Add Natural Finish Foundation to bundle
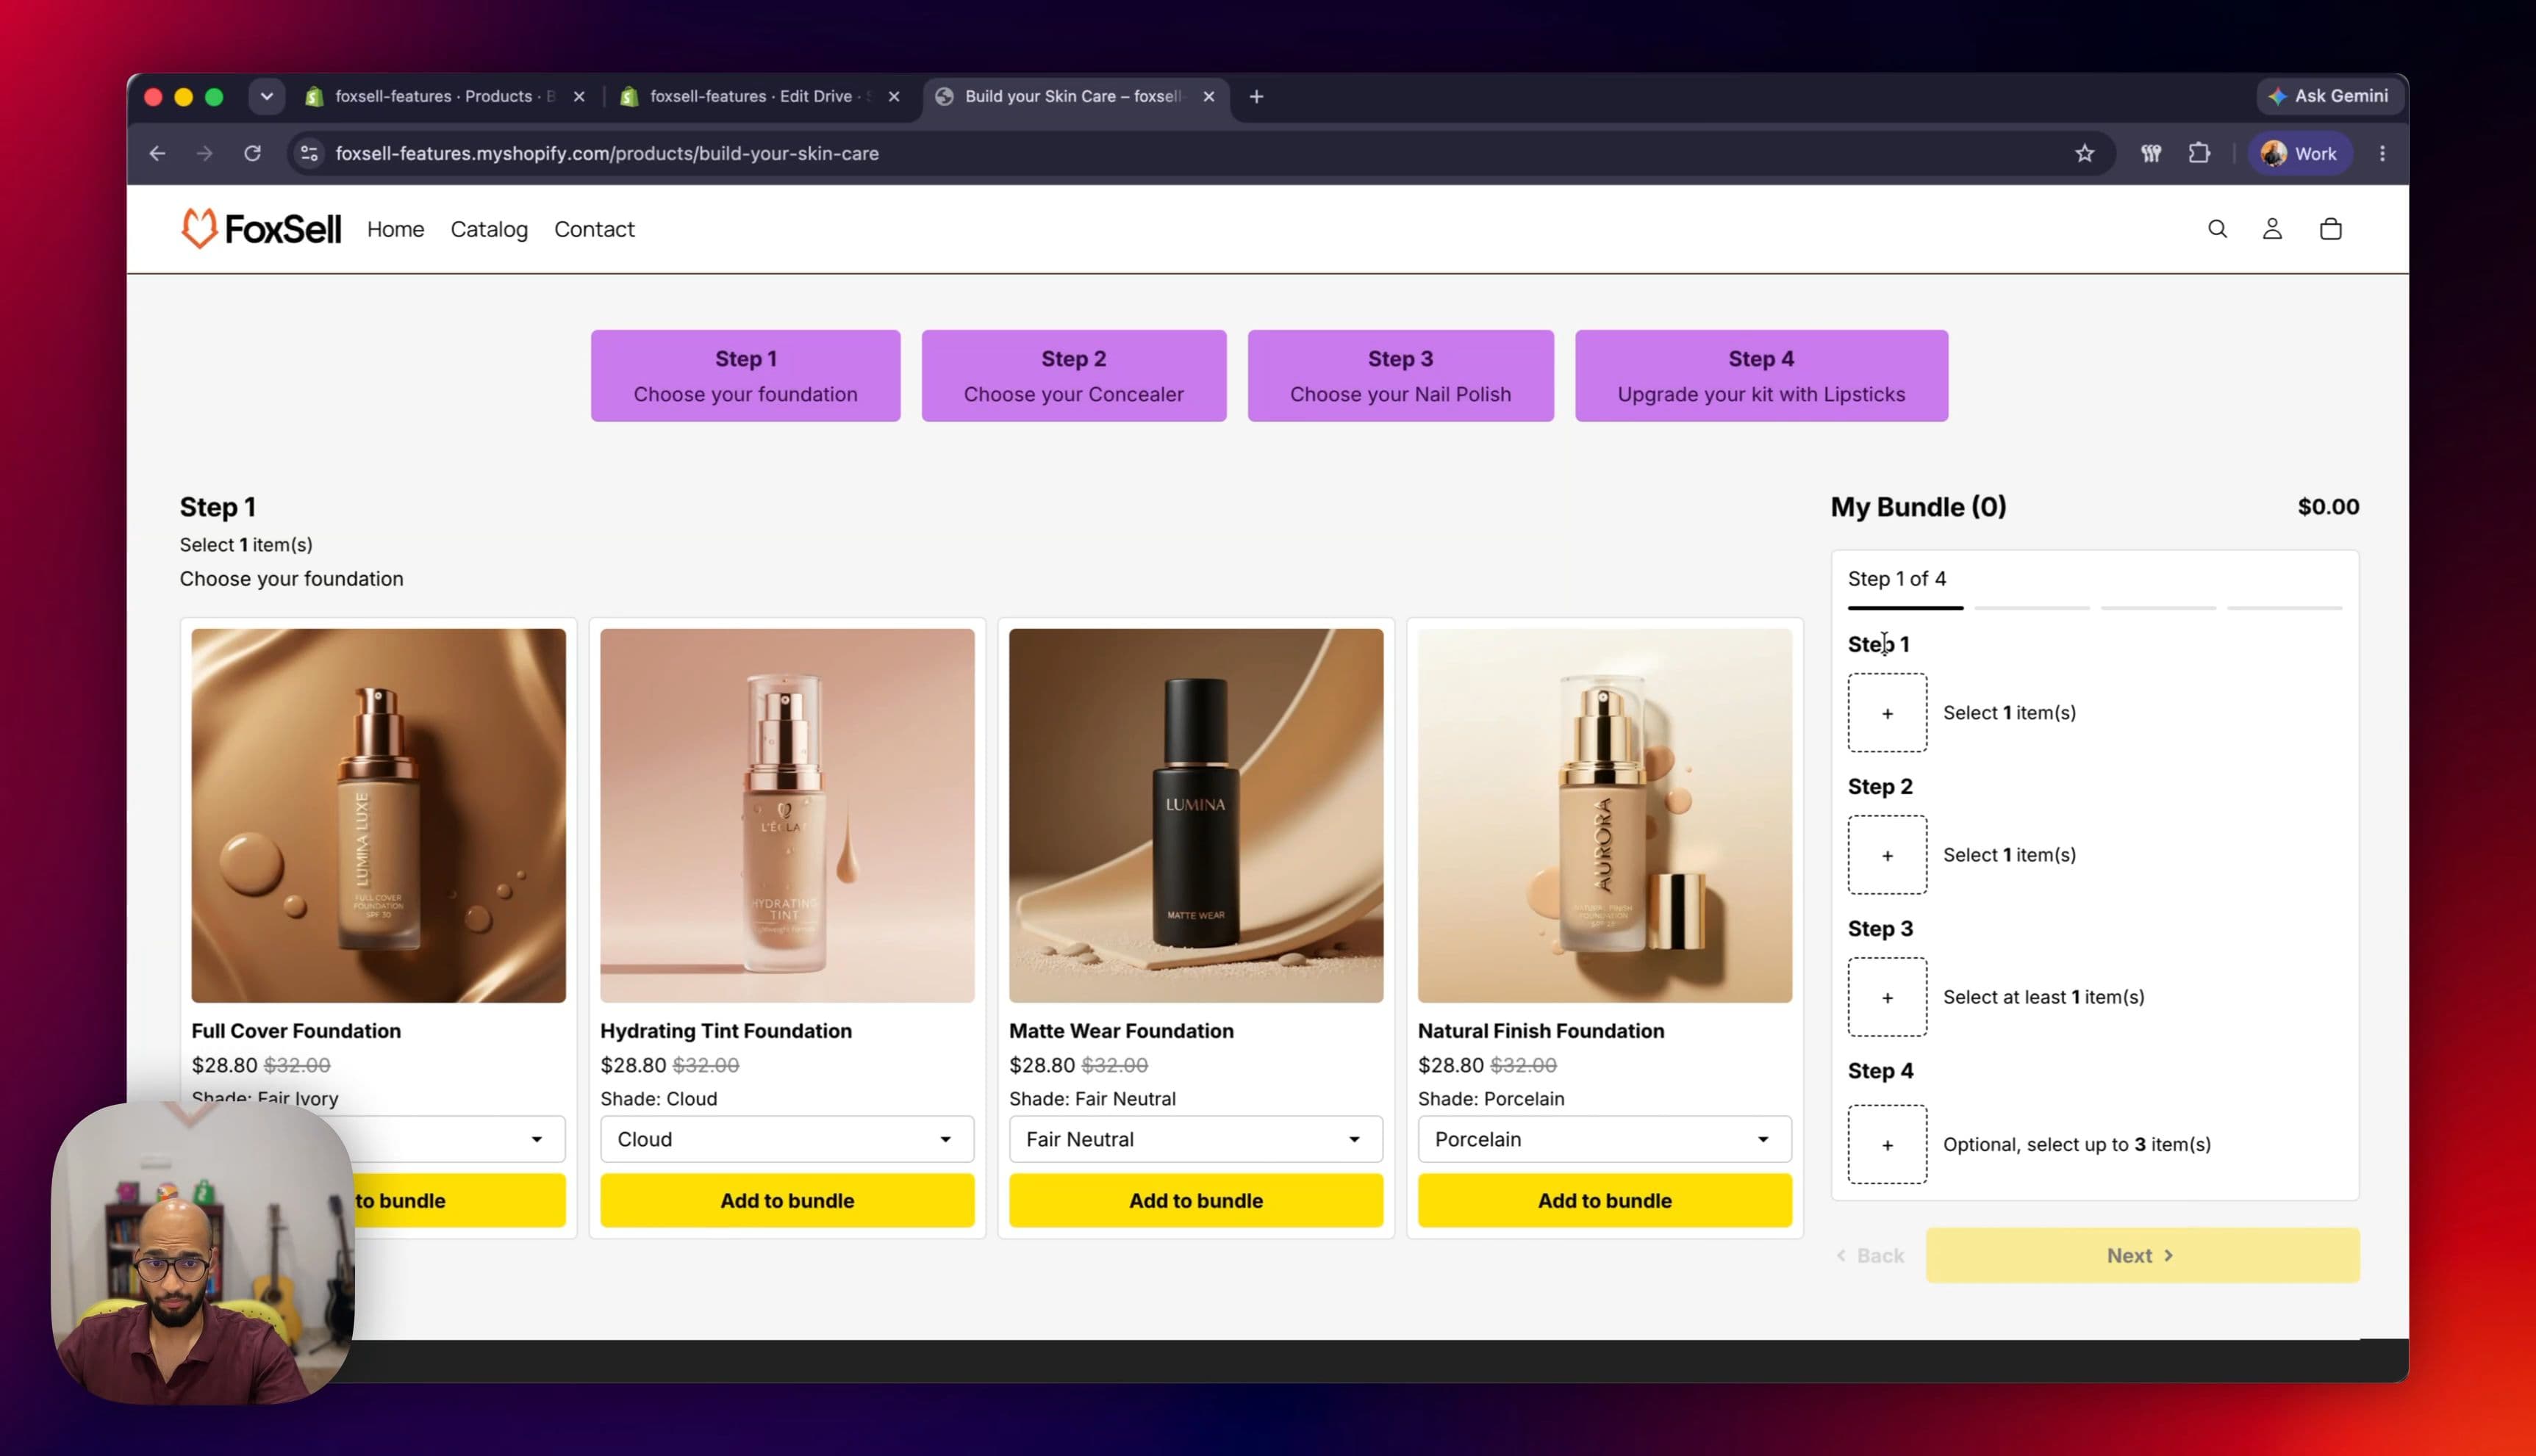This screenshot has width=2536, height=1456. [1605, 1200]
